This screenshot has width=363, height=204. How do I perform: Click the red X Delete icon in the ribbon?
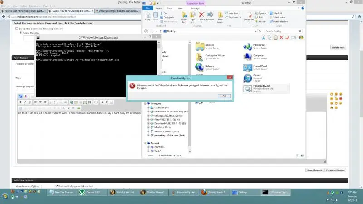(201, 15)
